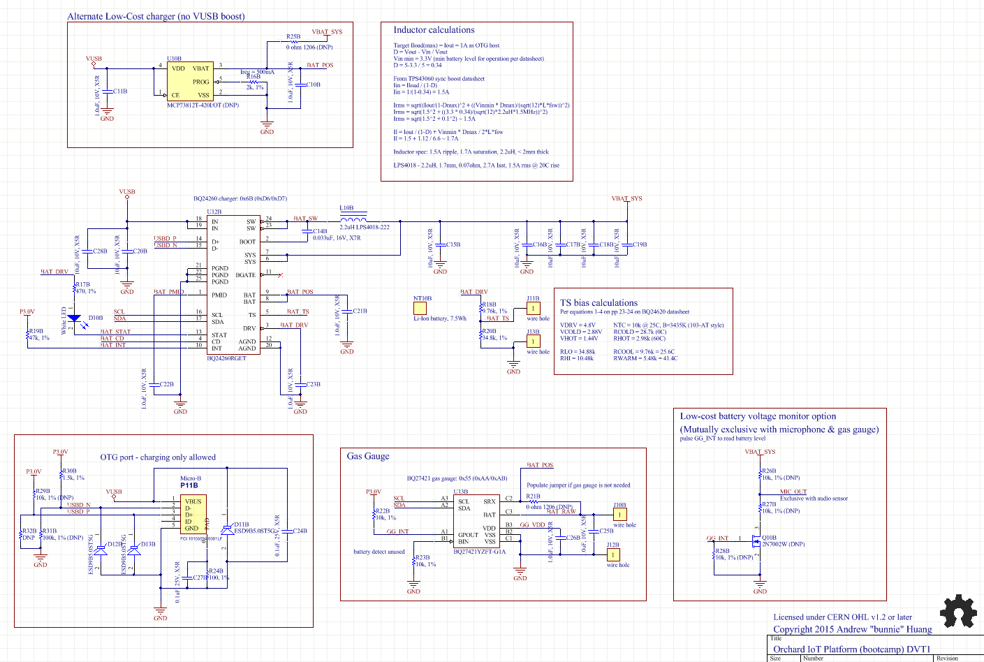Viewport: 984px width, 662px height.
Task: Select capacitor C22B near PMID
Action: 154,384
